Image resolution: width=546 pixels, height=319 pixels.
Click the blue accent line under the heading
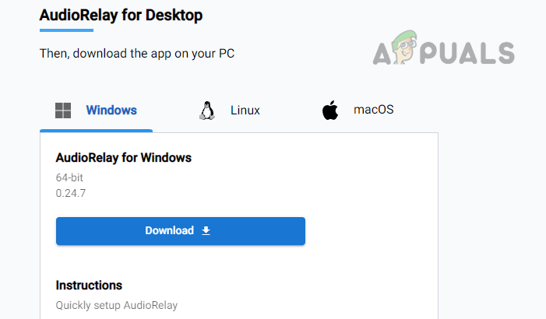(66, 30)
